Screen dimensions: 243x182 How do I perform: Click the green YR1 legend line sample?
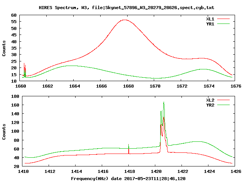223,24
